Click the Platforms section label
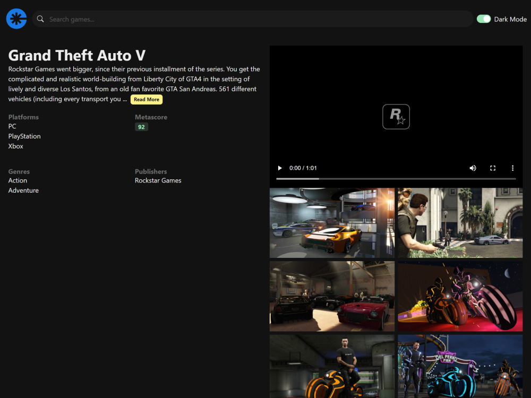Image resolution: width=531 pixels, height=398 pixels. (23, 117)
